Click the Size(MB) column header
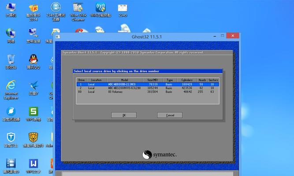Screen dimensions: 294x176 153,80
